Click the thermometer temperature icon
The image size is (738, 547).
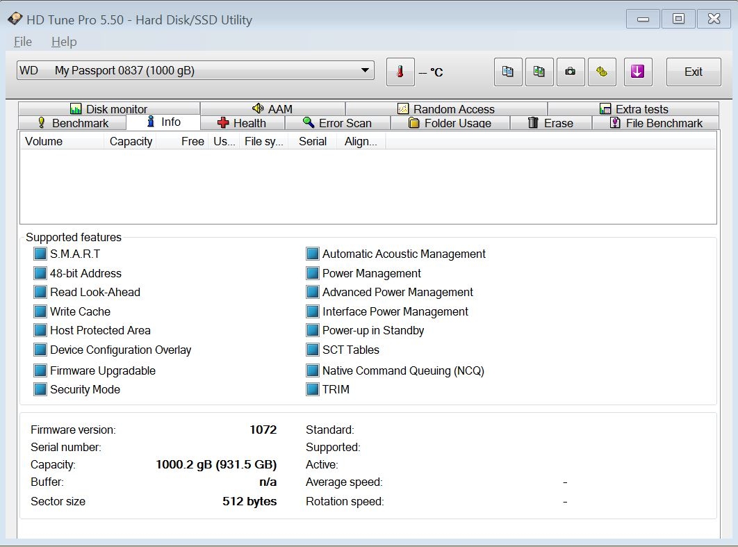[400, 72]
